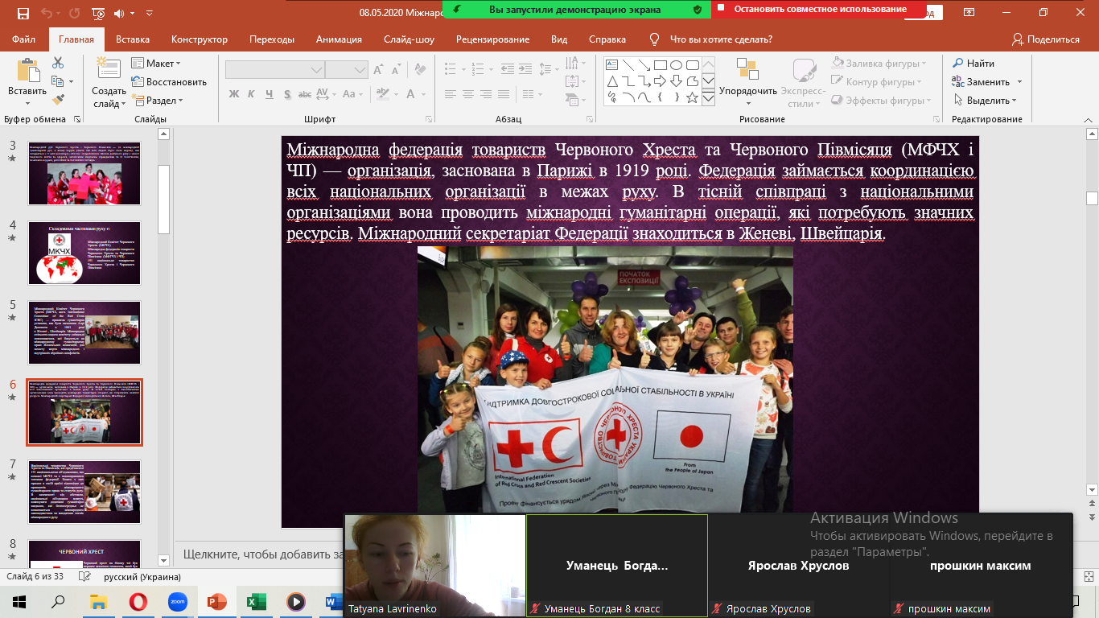
Task: Open spell check icon in status bar
Action: pyautogui.click(x=84, y=577)
